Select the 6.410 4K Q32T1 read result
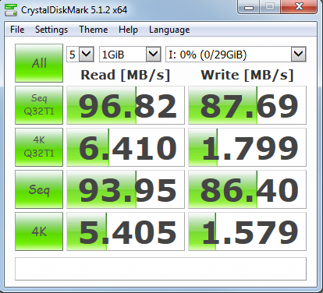This screenshot has width=323, height=293. coord(126,147)
